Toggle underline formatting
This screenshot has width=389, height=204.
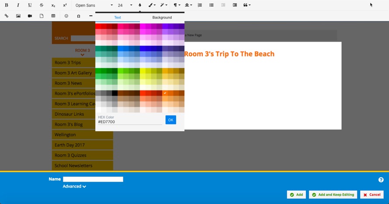pyautogui.click(x=30, y=5)
